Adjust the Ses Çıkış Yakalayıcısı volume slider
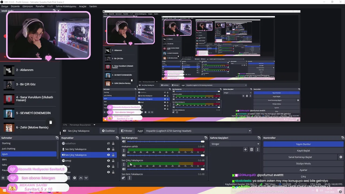The height and width of the screenshot is (194, 345). pyautogui.click(x=166, y=169)
